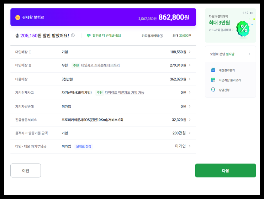The image size is (264, 199).
Task: Click the 무한 value in 대인배상 Ⅱ row
Action: tap(65, 65)
